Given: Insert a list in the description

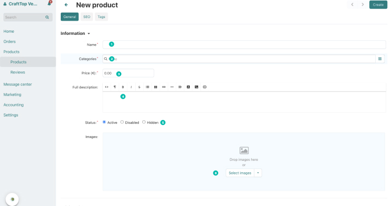Looking at the screenshot, I should click(148, 87).
